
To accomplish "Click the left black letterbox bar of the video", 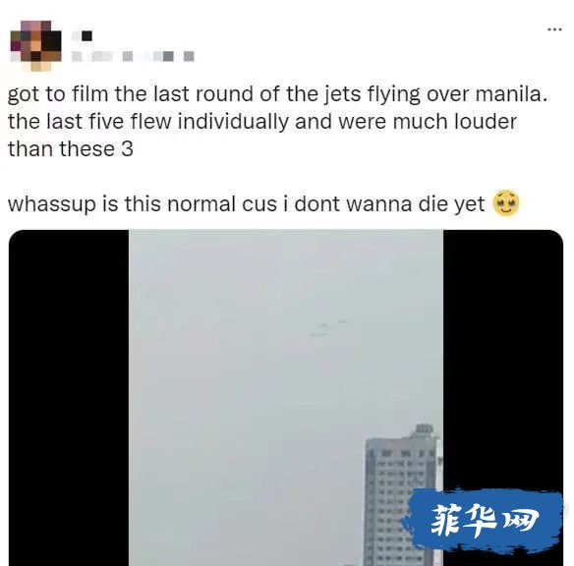I will tap(69, 398).
